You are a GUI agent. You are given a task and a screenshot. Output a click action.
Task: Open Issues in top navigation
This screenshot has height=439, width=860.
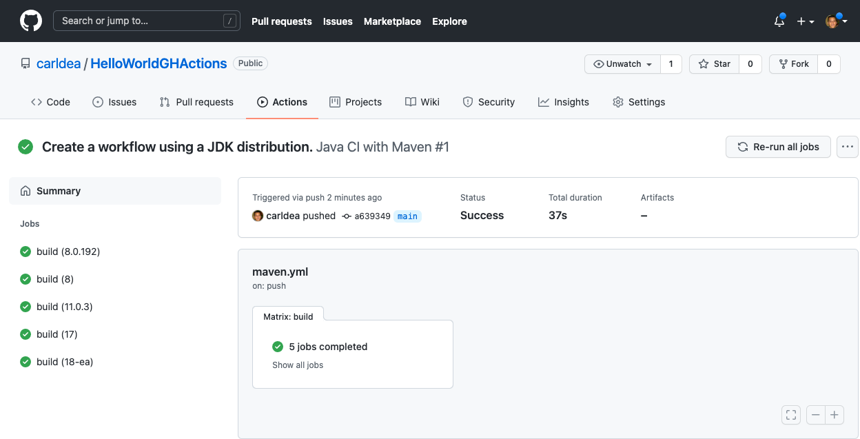(338, 21)
